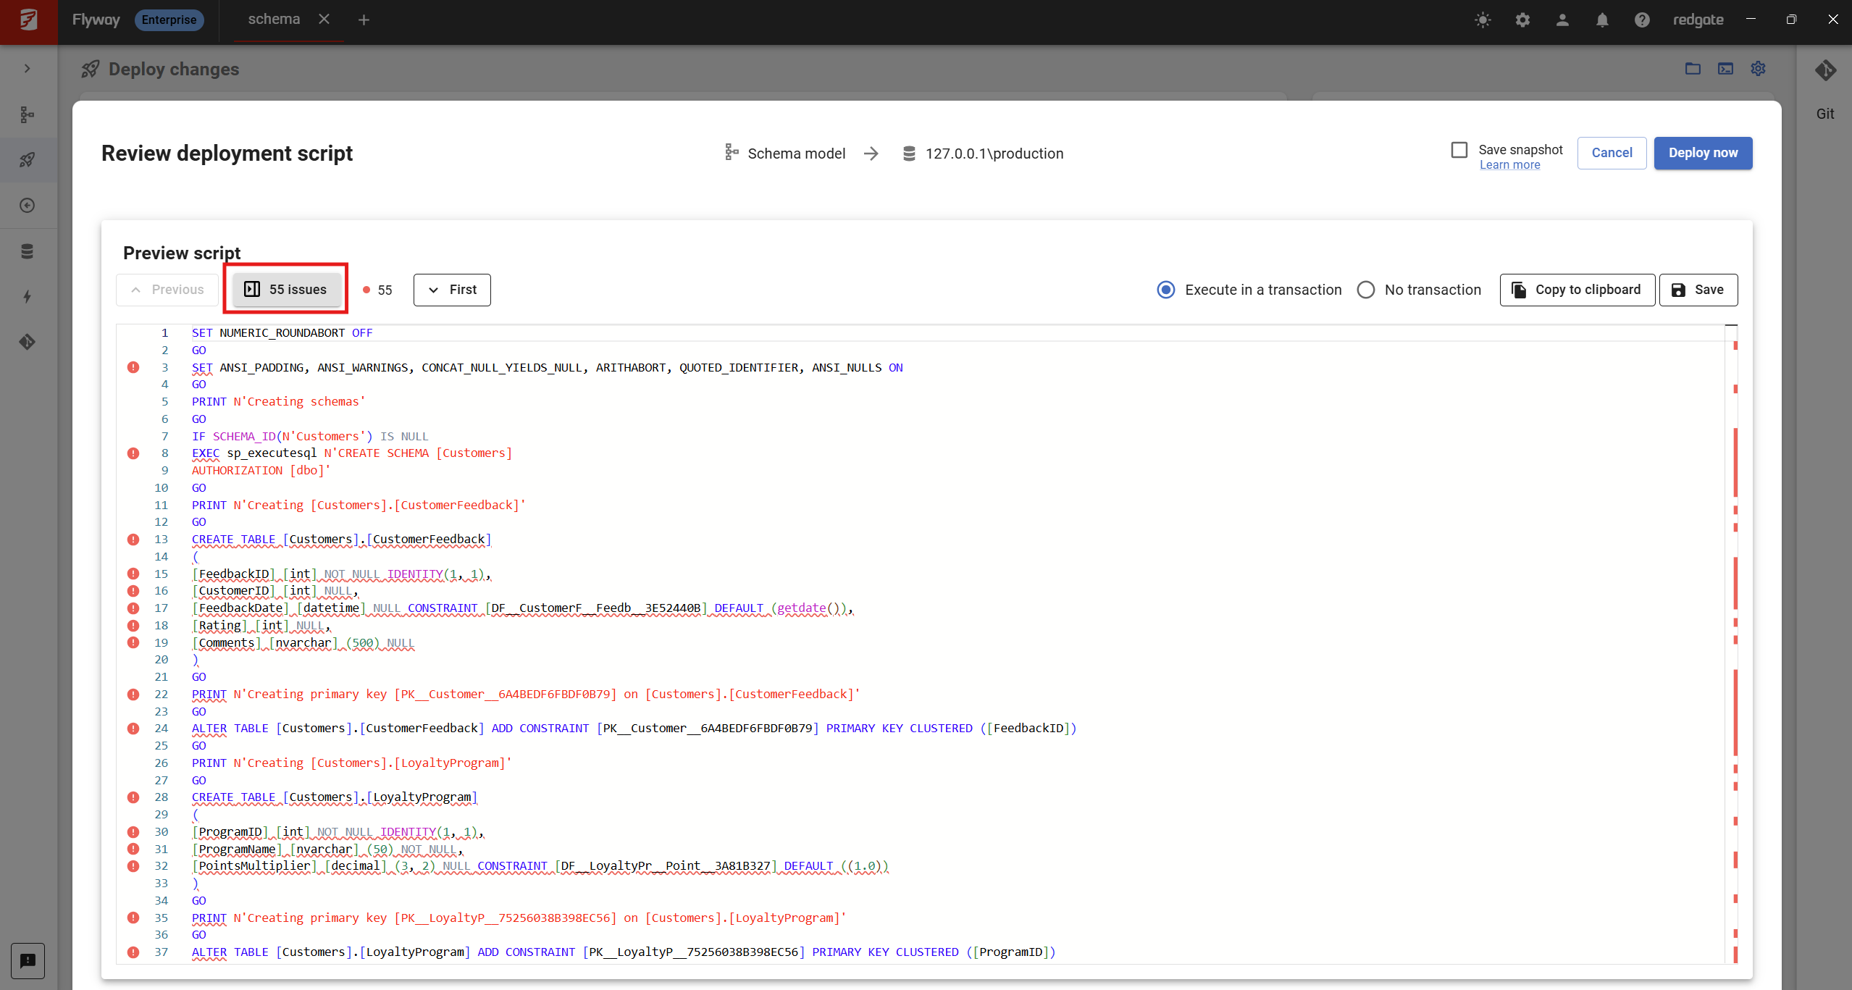The image size is (1852, 990).
Task: Open the notifications bell icon
Action: tap(1602, 20)
